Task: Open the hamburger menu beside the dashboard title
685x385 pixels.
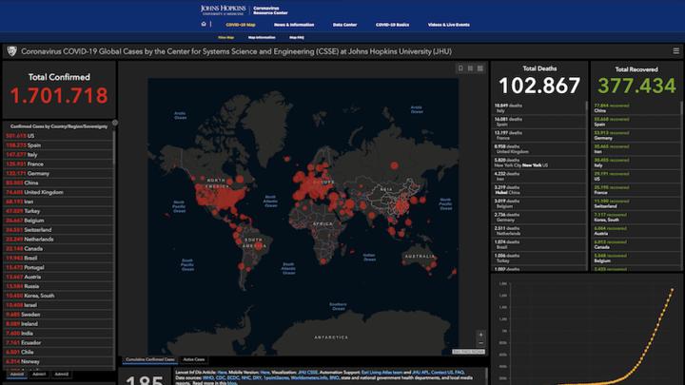Action: (675, 51)
